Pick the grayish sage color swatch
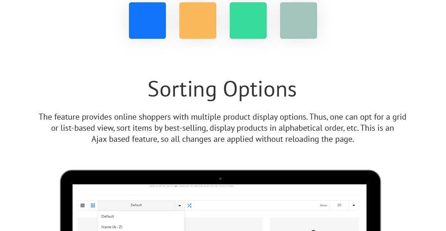 coord(299,20)
